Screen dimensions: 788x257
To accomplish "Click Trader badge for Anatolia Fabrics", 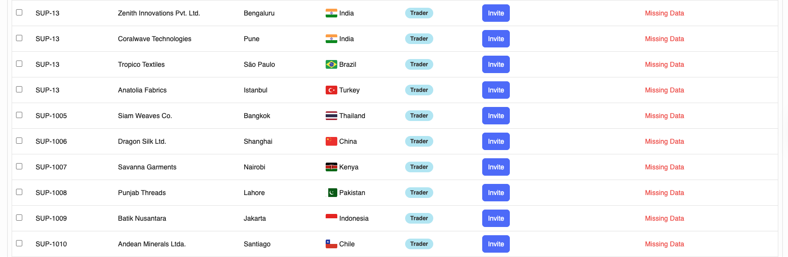I will click(419, 90).
